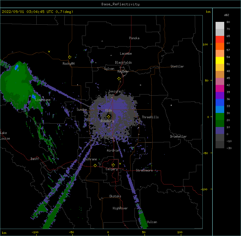Click the Banff label

pyautogui.click(x=35, y=159)
